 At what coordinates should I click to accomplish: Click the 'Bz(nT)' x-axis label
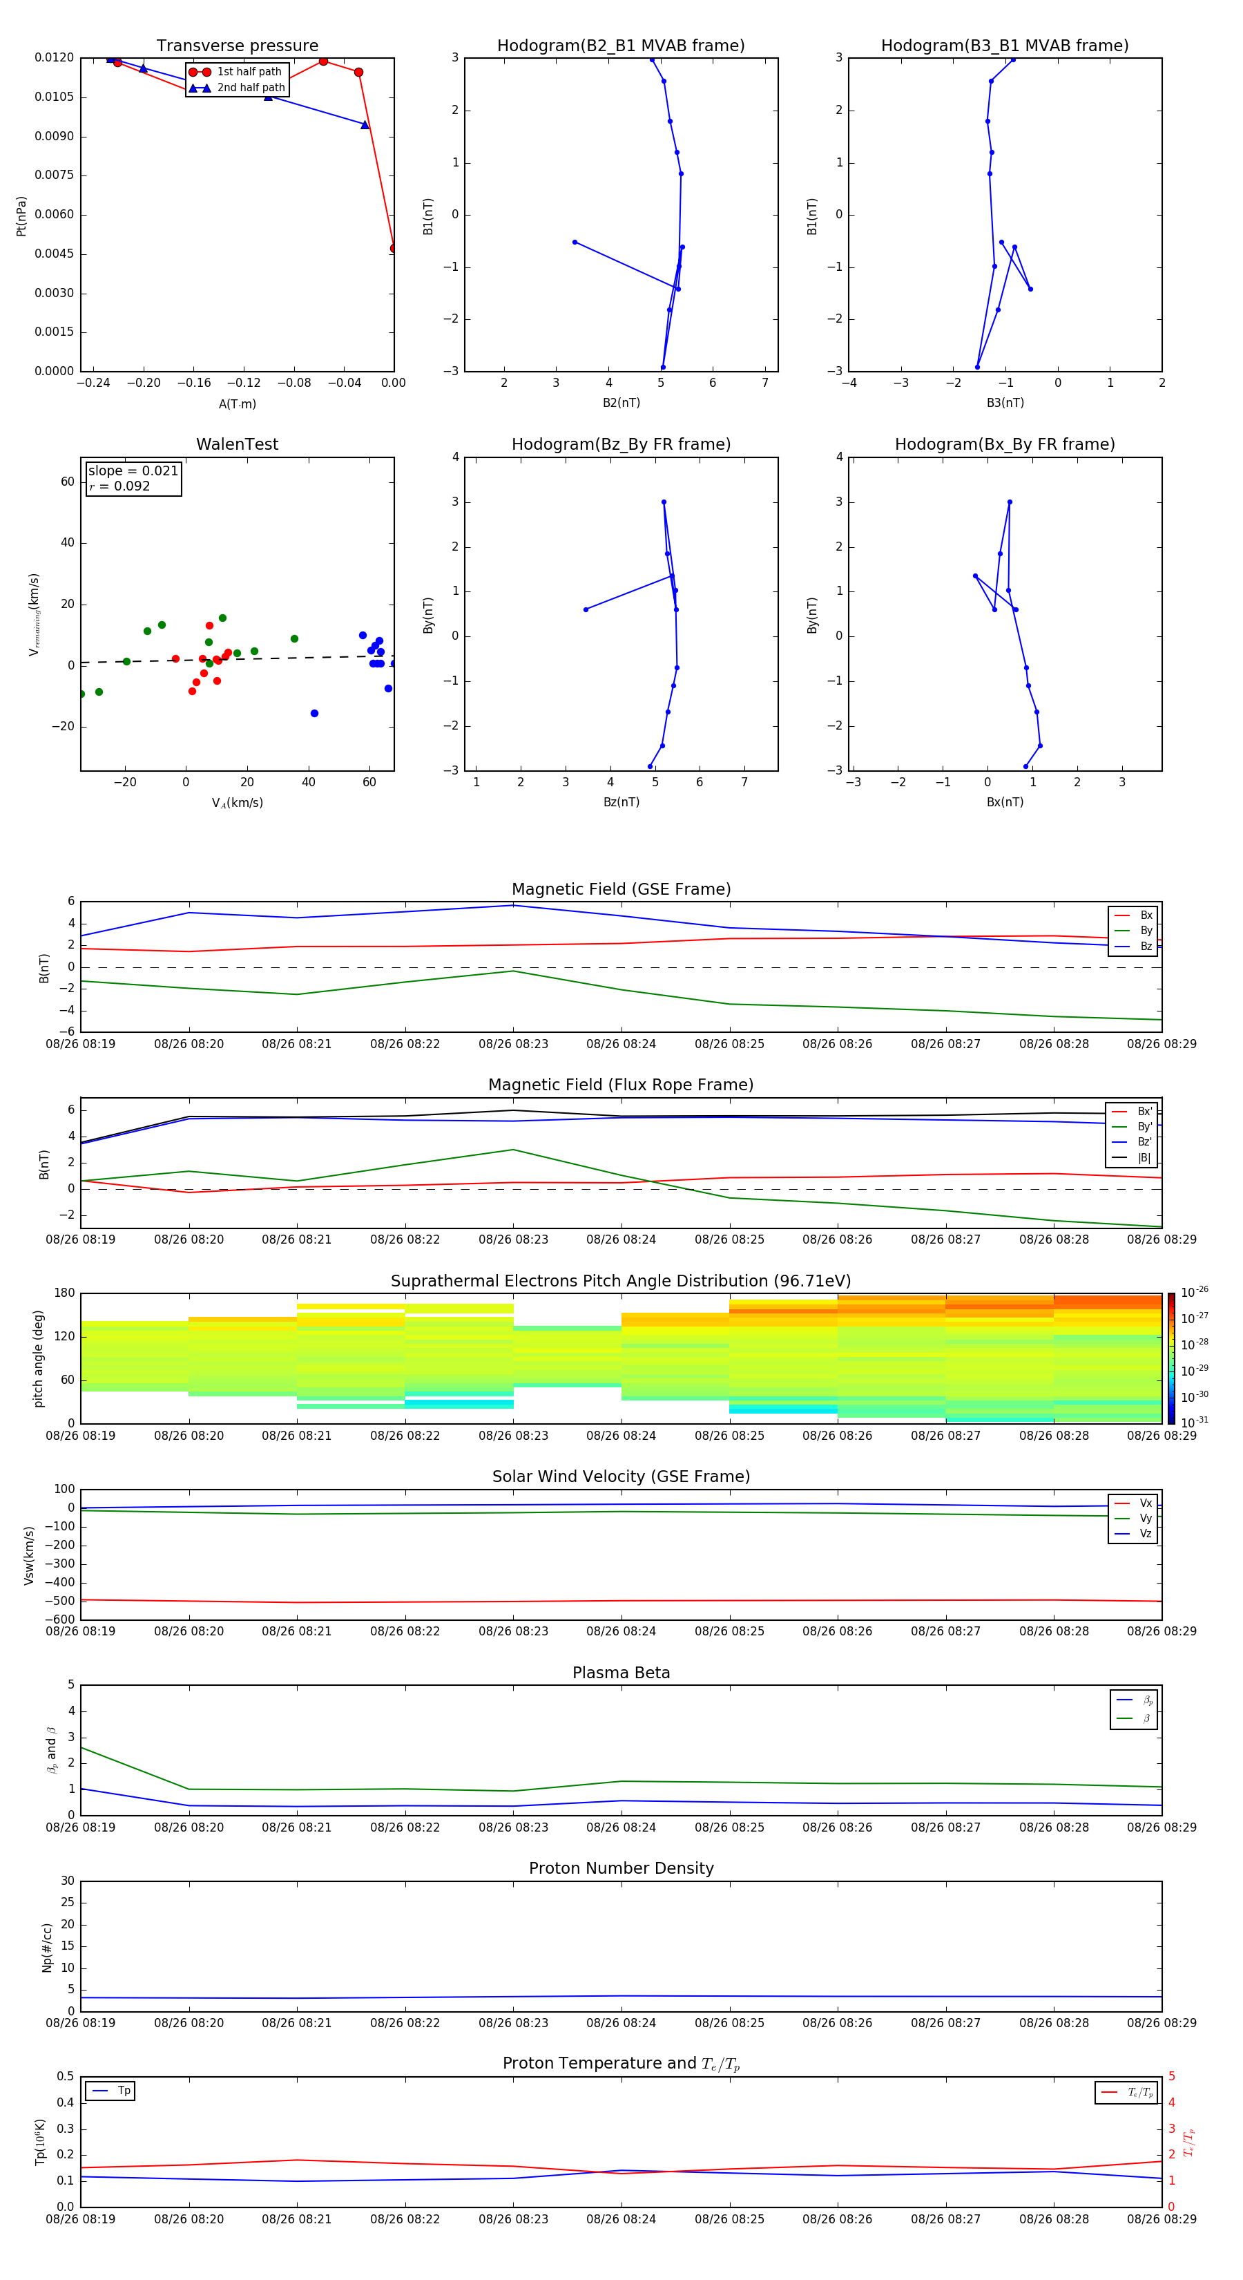pos(621,802)
